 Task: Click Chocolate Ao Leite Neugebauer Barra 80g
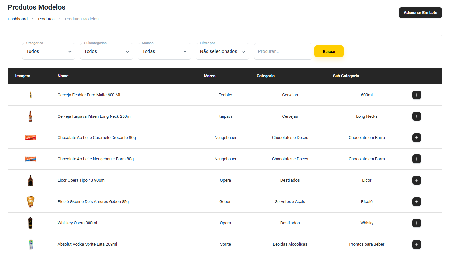click(x=96, y=159)
